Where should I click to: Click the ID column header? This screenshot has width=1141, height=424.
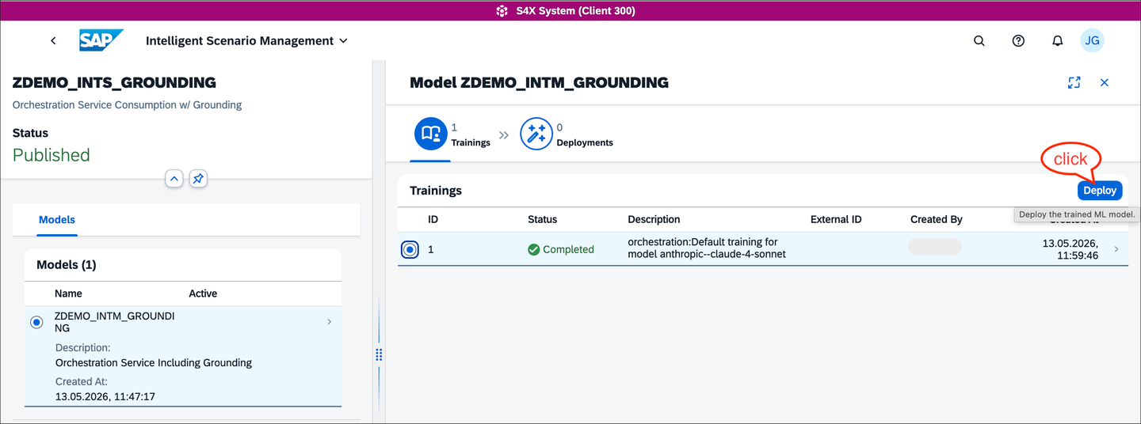pyautogui.click(x=433, y=219)
